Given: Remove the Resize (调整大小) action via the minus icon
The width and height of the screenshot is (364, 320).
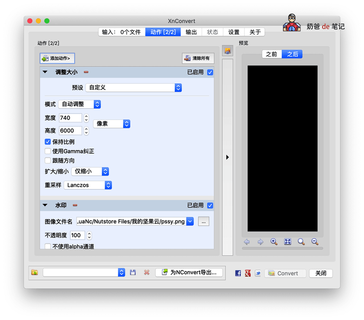Looking at the screenshot, I should [86, 72].
